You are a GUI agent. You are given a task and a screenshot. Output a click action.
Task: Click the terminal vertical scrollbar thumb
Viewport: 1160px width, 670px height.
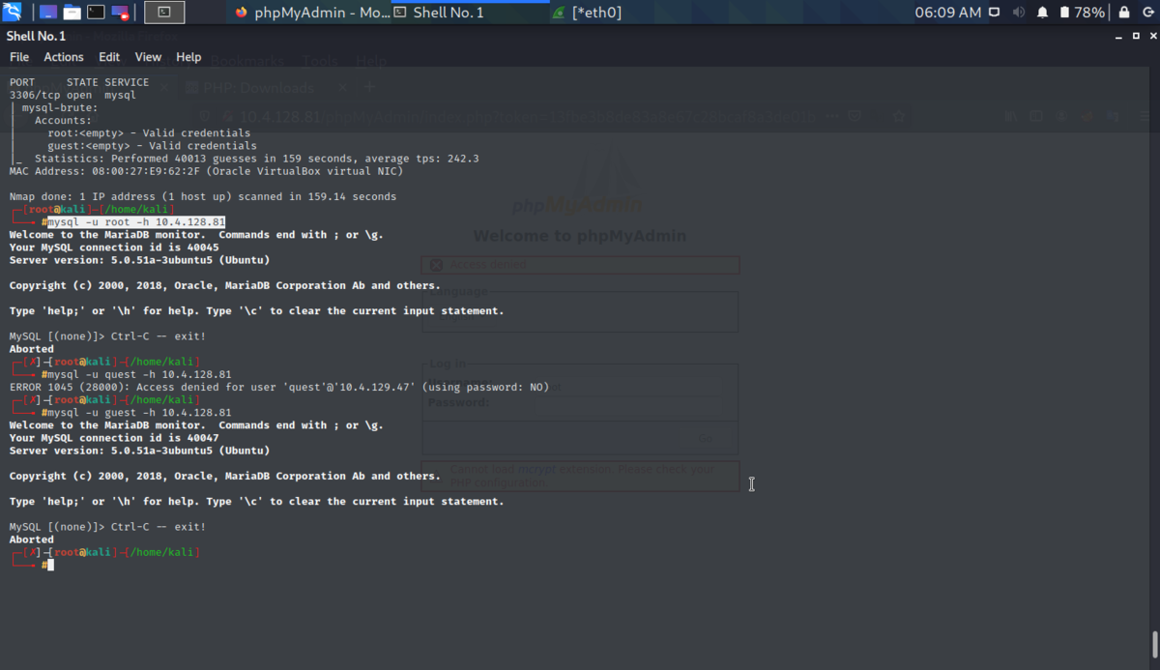click(1154, 645)
